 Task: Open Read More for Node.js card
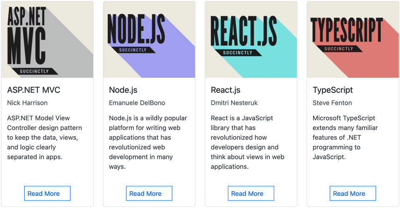point(149,193)
